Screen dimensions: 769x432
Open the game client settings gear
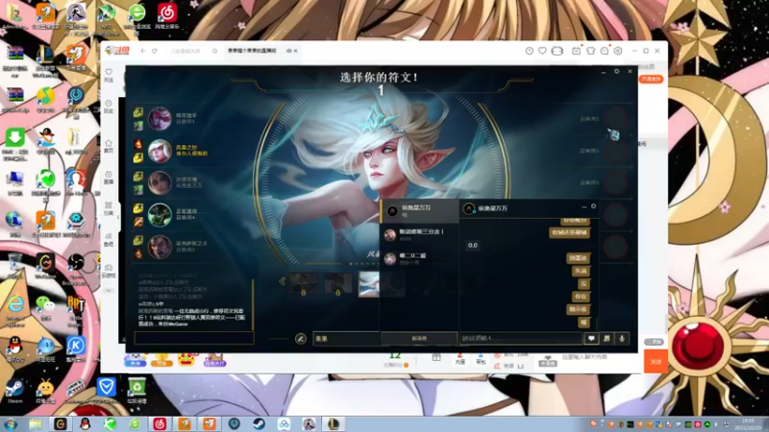[616, 71]
